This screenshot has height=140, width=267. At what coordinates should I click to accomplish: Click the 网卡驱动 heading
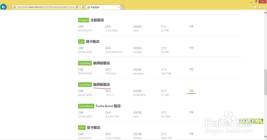pyautogui.click(x=92, y=42)
